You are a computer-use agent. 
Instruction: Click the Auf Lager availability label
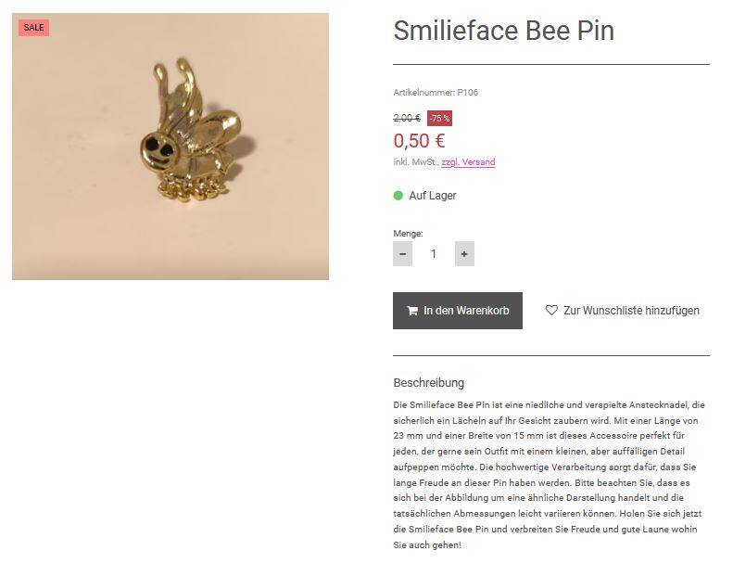pos(433,196)
